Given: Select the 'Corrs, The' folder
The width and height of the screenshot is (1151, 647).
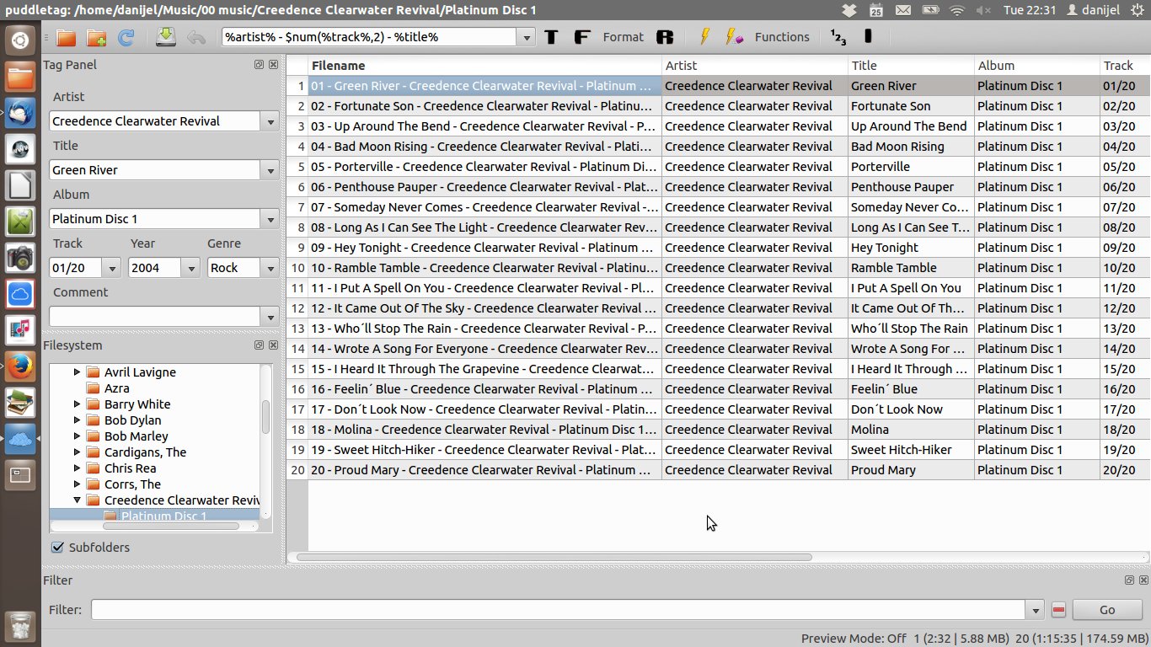Looking at the screenshot, I should (132, 484).
